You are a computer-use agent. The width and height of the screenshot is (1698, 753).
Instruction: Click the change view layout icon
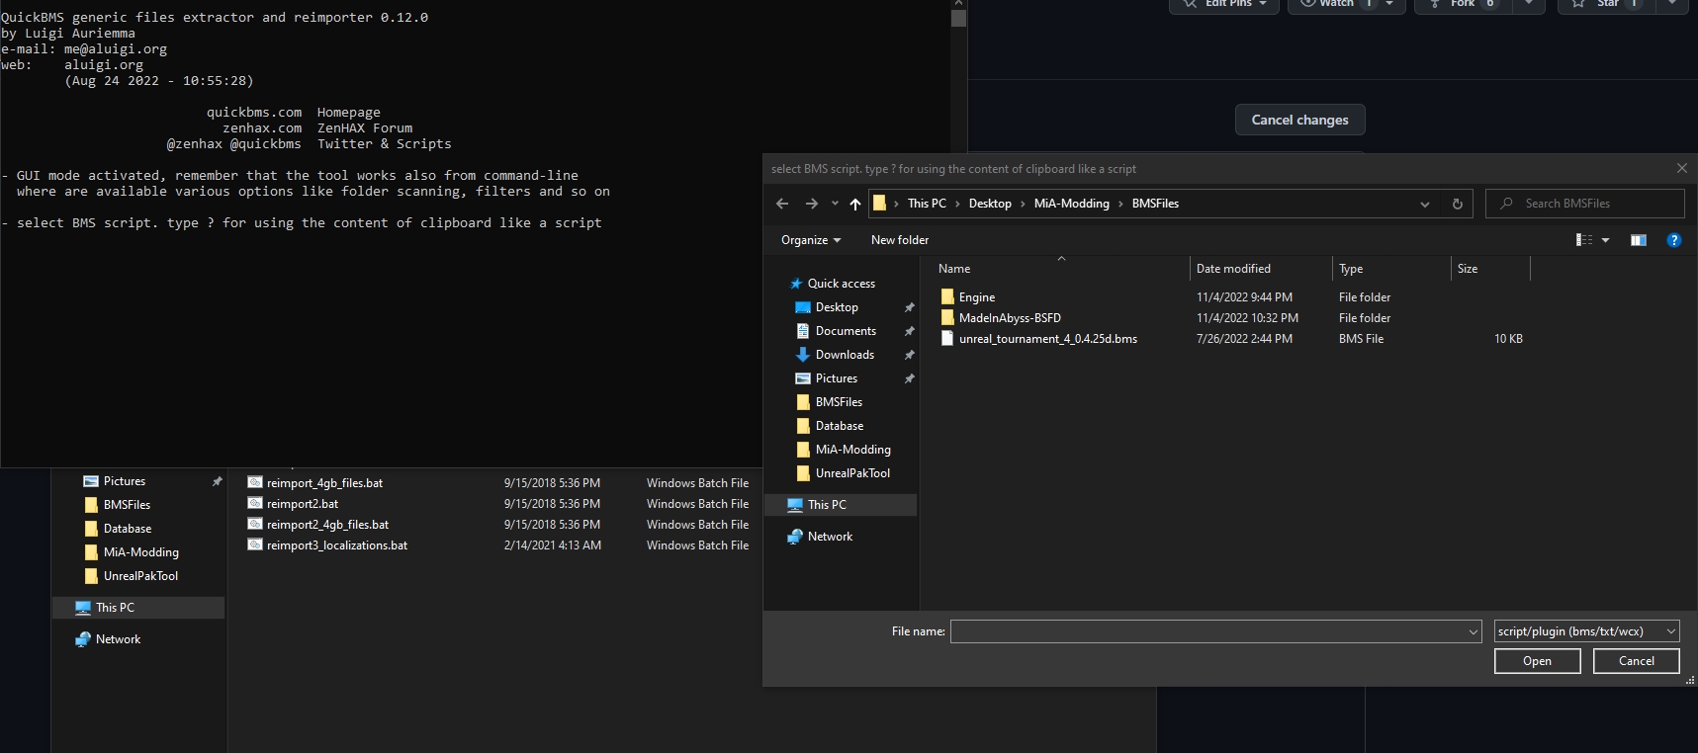point(1584,240)
